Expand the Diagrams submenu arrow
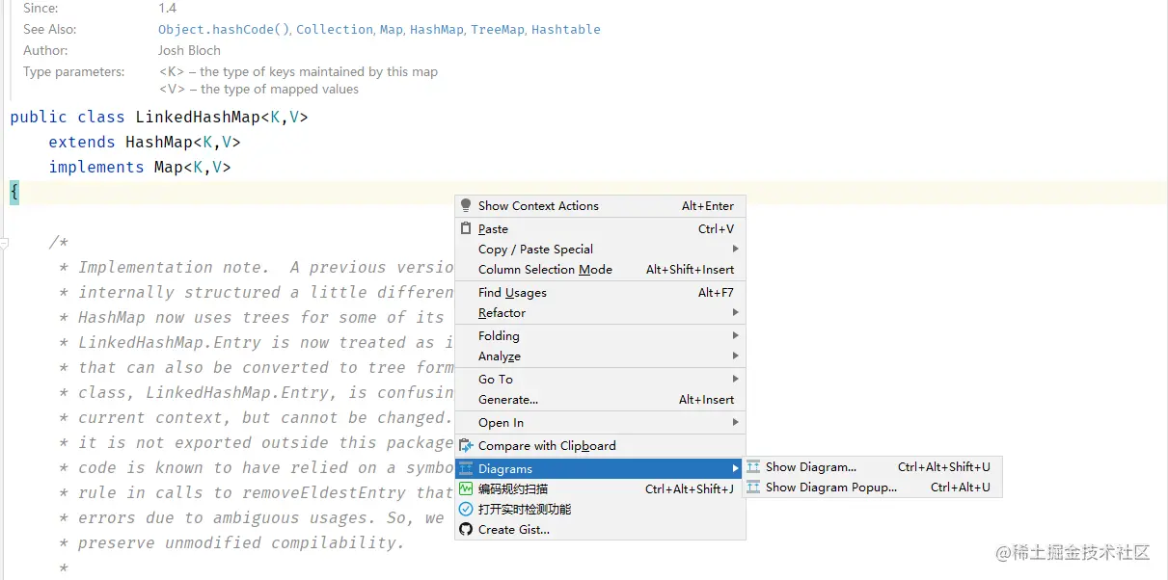The width and height of the screenshot is (1168, 580). point(736,468)
